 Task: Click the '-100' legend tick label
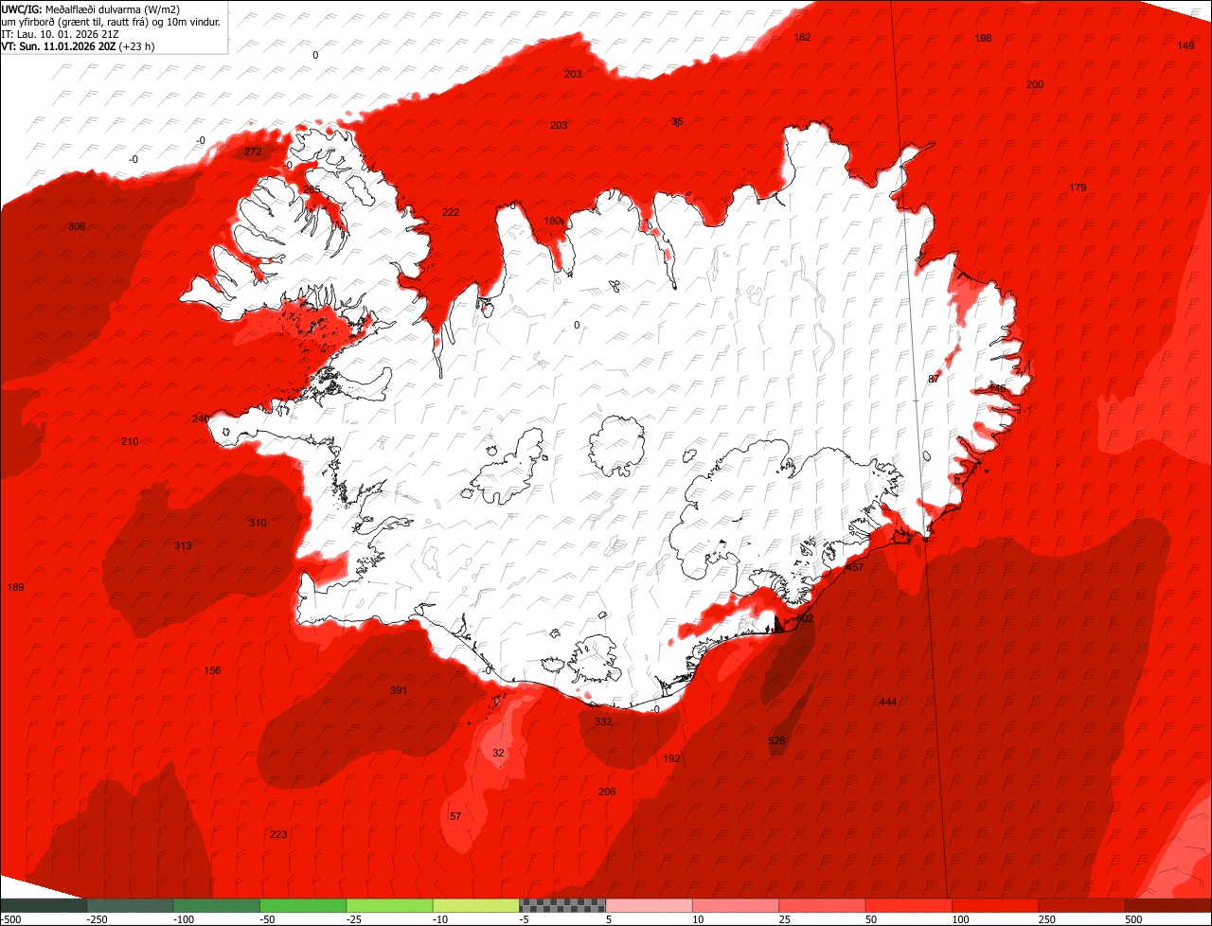click(183, 919)
